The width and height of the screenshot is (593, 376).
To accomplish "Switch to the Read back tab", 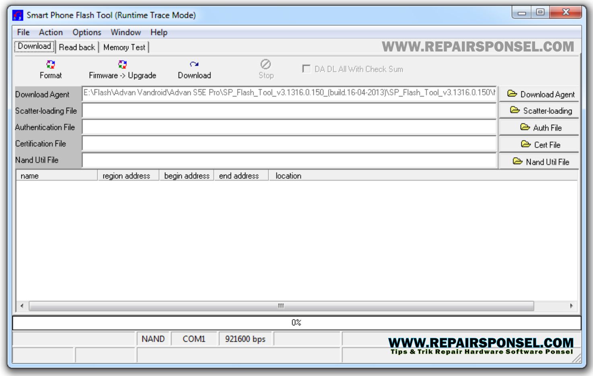I will 76,47.
